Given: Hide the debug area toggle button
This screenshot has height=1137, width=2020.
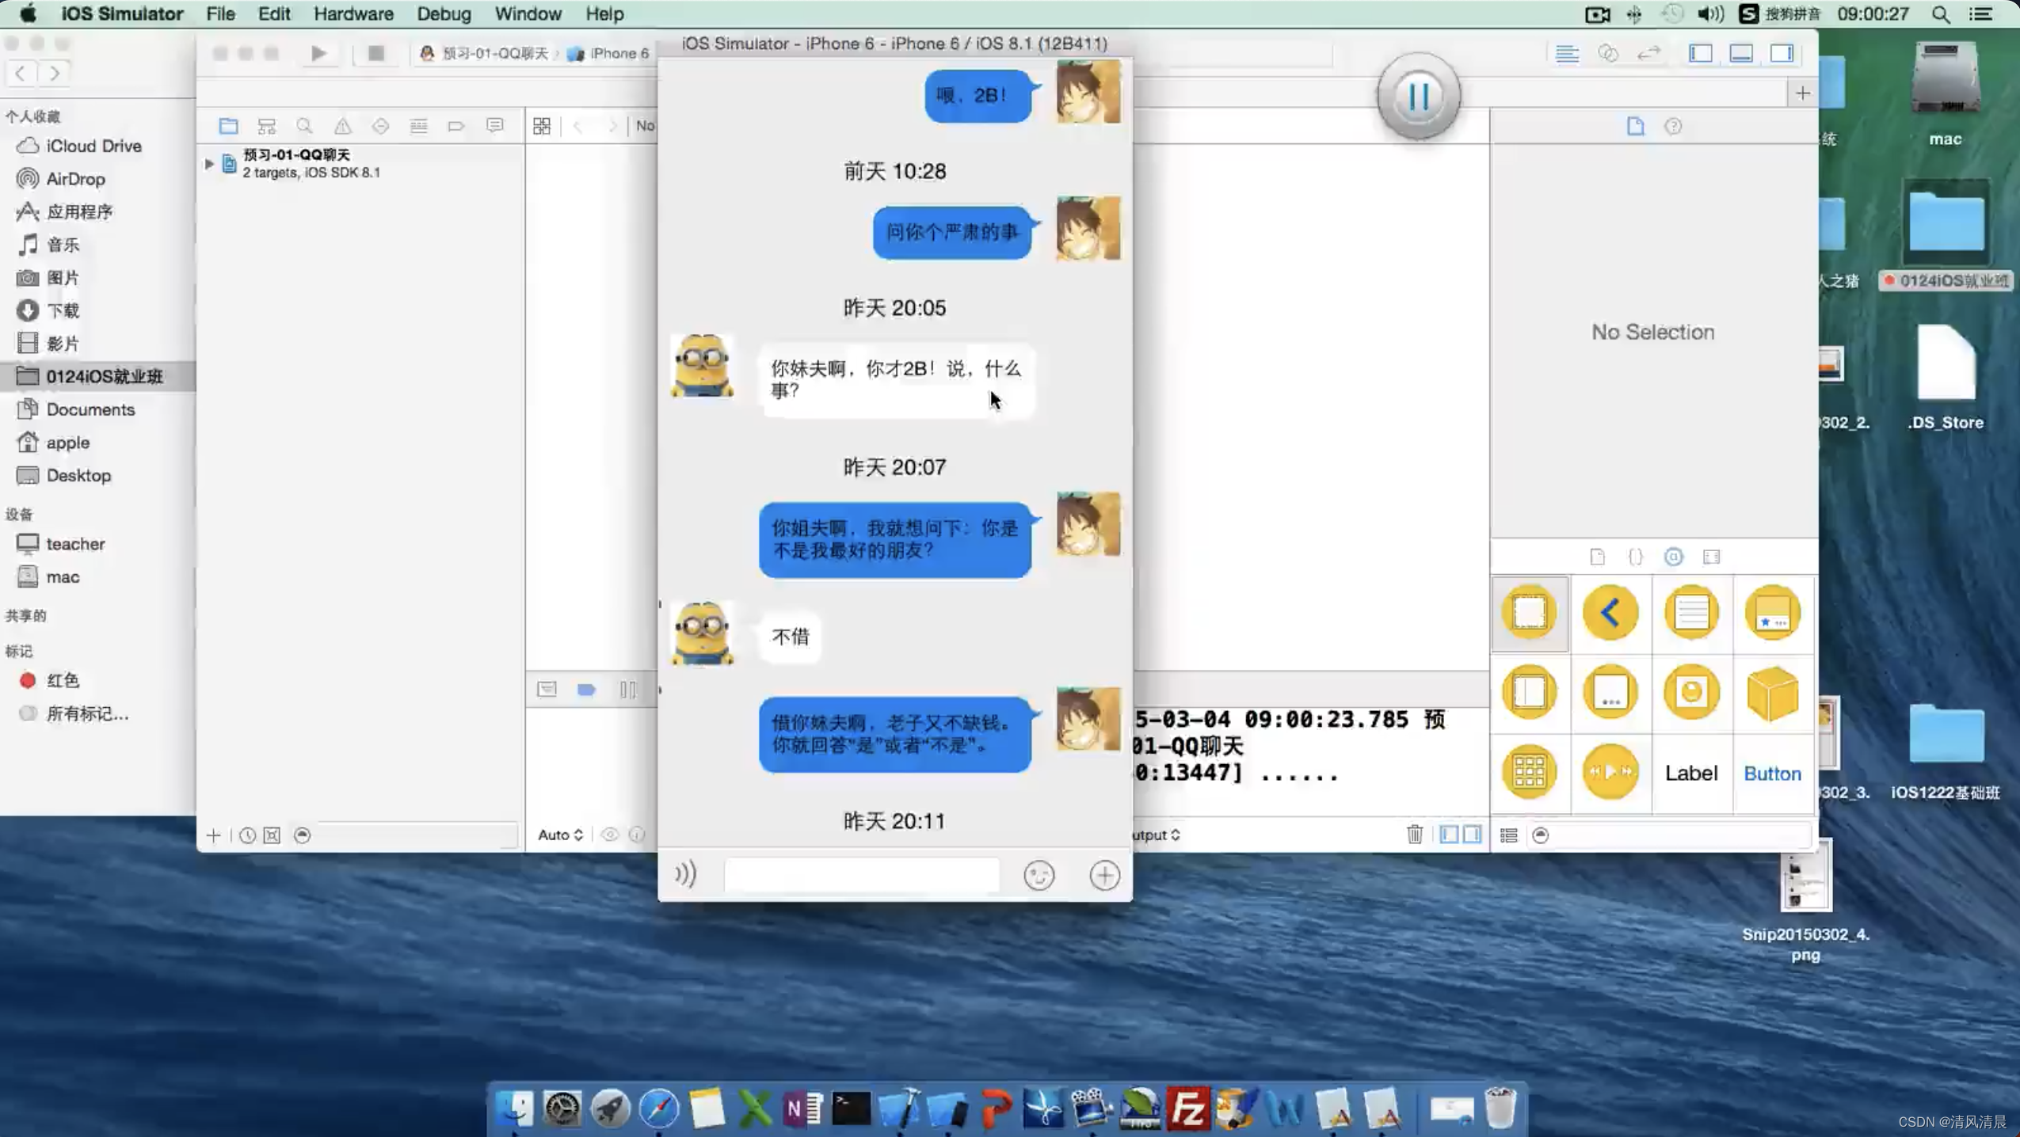Looking at the screenshot, I should (547, 690).
